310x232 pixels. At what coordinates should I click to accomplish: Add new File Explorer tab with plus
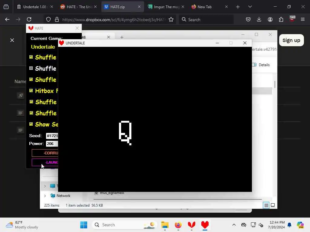click(x=122, y=37)
